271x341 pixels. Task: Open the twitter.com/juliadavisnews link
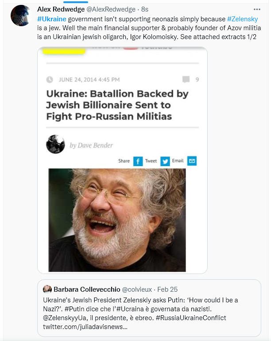(x=85, y=327)
